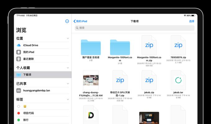Tap the Wi-Fi icon in status bar
The height and width of the screenshot is (124, 211).
[185, 15]
